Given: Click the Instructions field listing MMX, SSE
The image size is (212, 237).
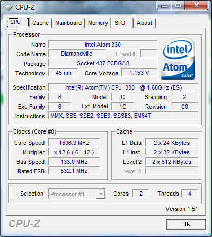Looking at the screenshot, I should [x=123, y=116].
